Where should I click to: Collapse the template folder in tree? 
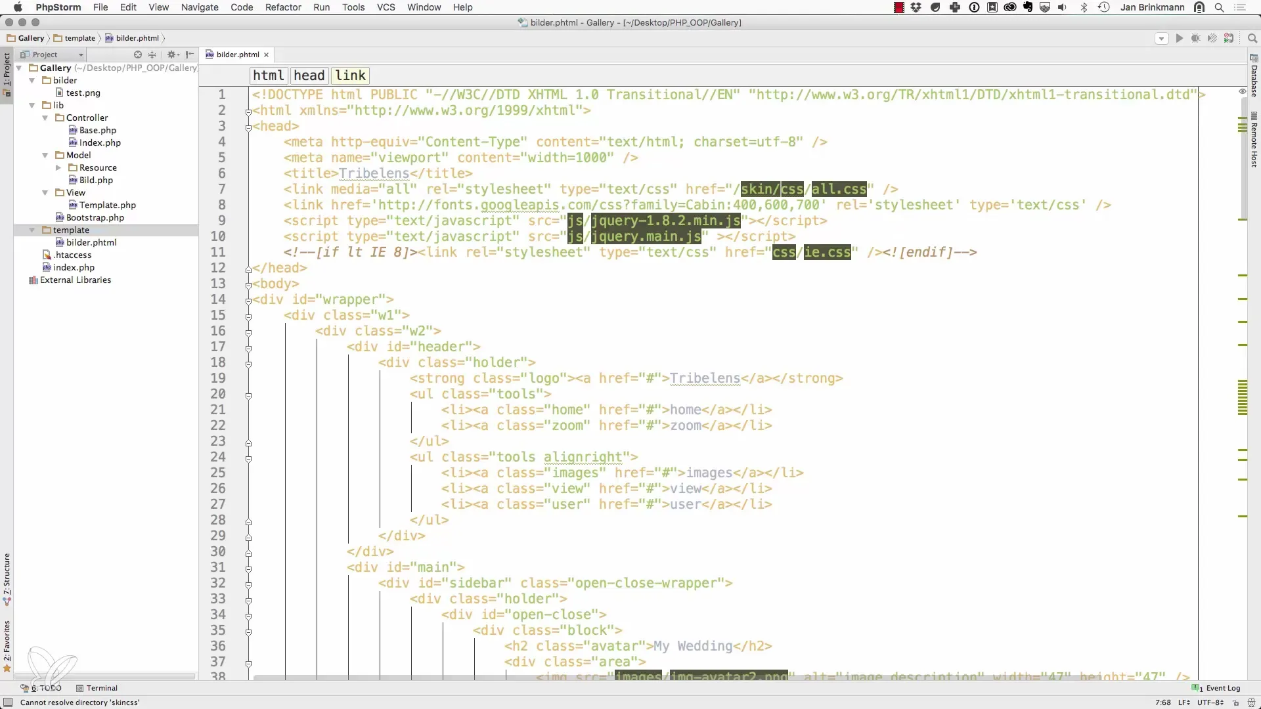[32, 230]
